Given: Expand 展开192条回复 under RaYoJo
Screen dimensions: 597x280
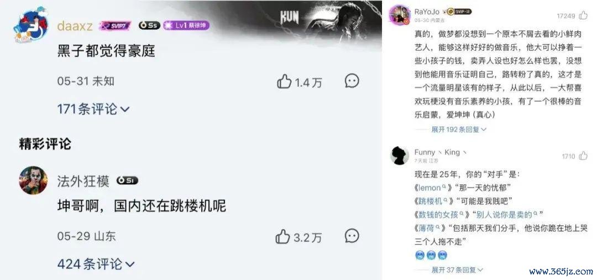Looking at the screenshot, I should pyautogui.click(x=459, y=129).
